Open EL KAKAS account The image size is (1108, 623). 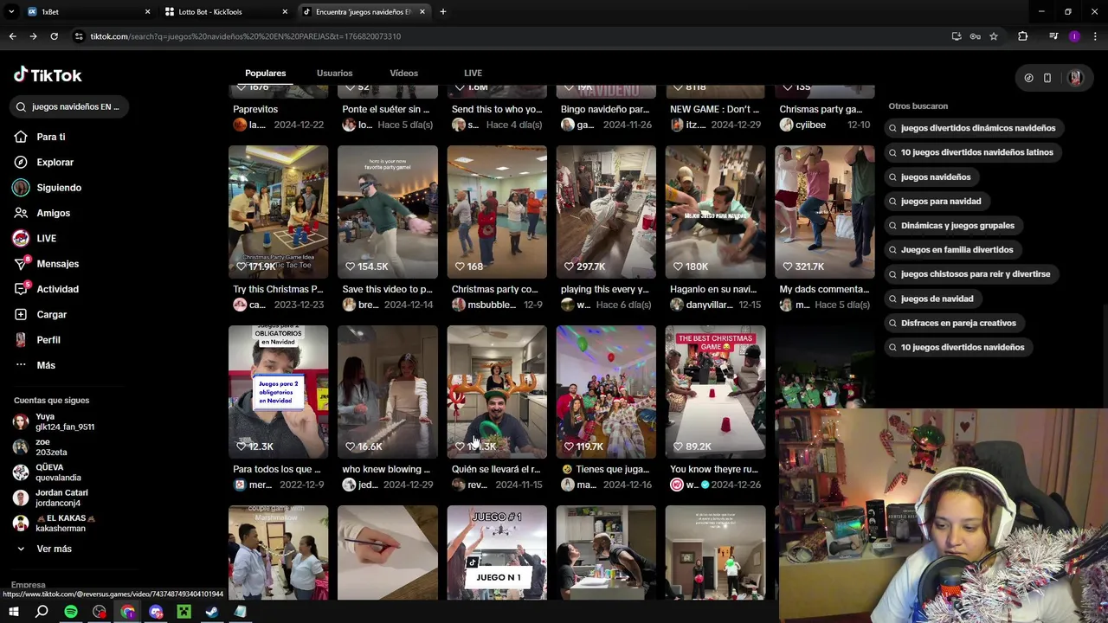(54, 523)
